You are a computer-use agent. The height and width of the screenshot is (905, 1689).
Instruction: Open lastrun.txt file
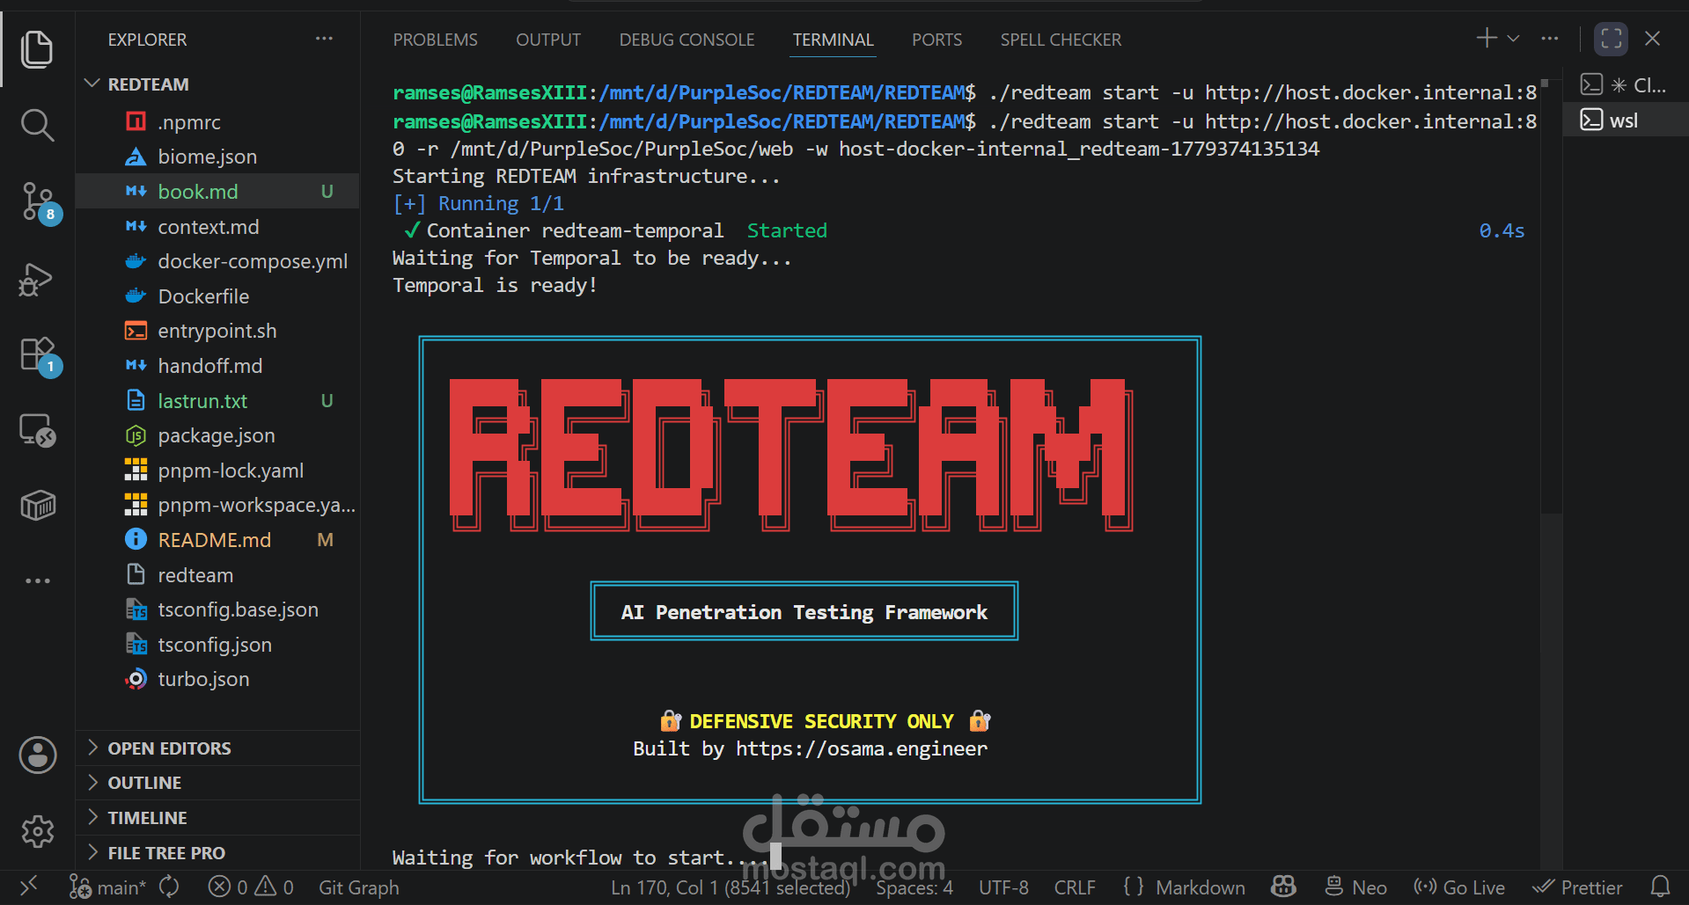217,401
